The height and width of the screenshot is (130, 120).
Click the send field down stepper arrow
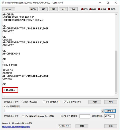(x=102, y=112)
